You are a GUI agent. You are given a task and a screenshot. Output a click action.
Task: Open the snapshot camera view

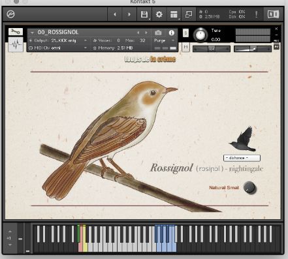coord(158,33)
